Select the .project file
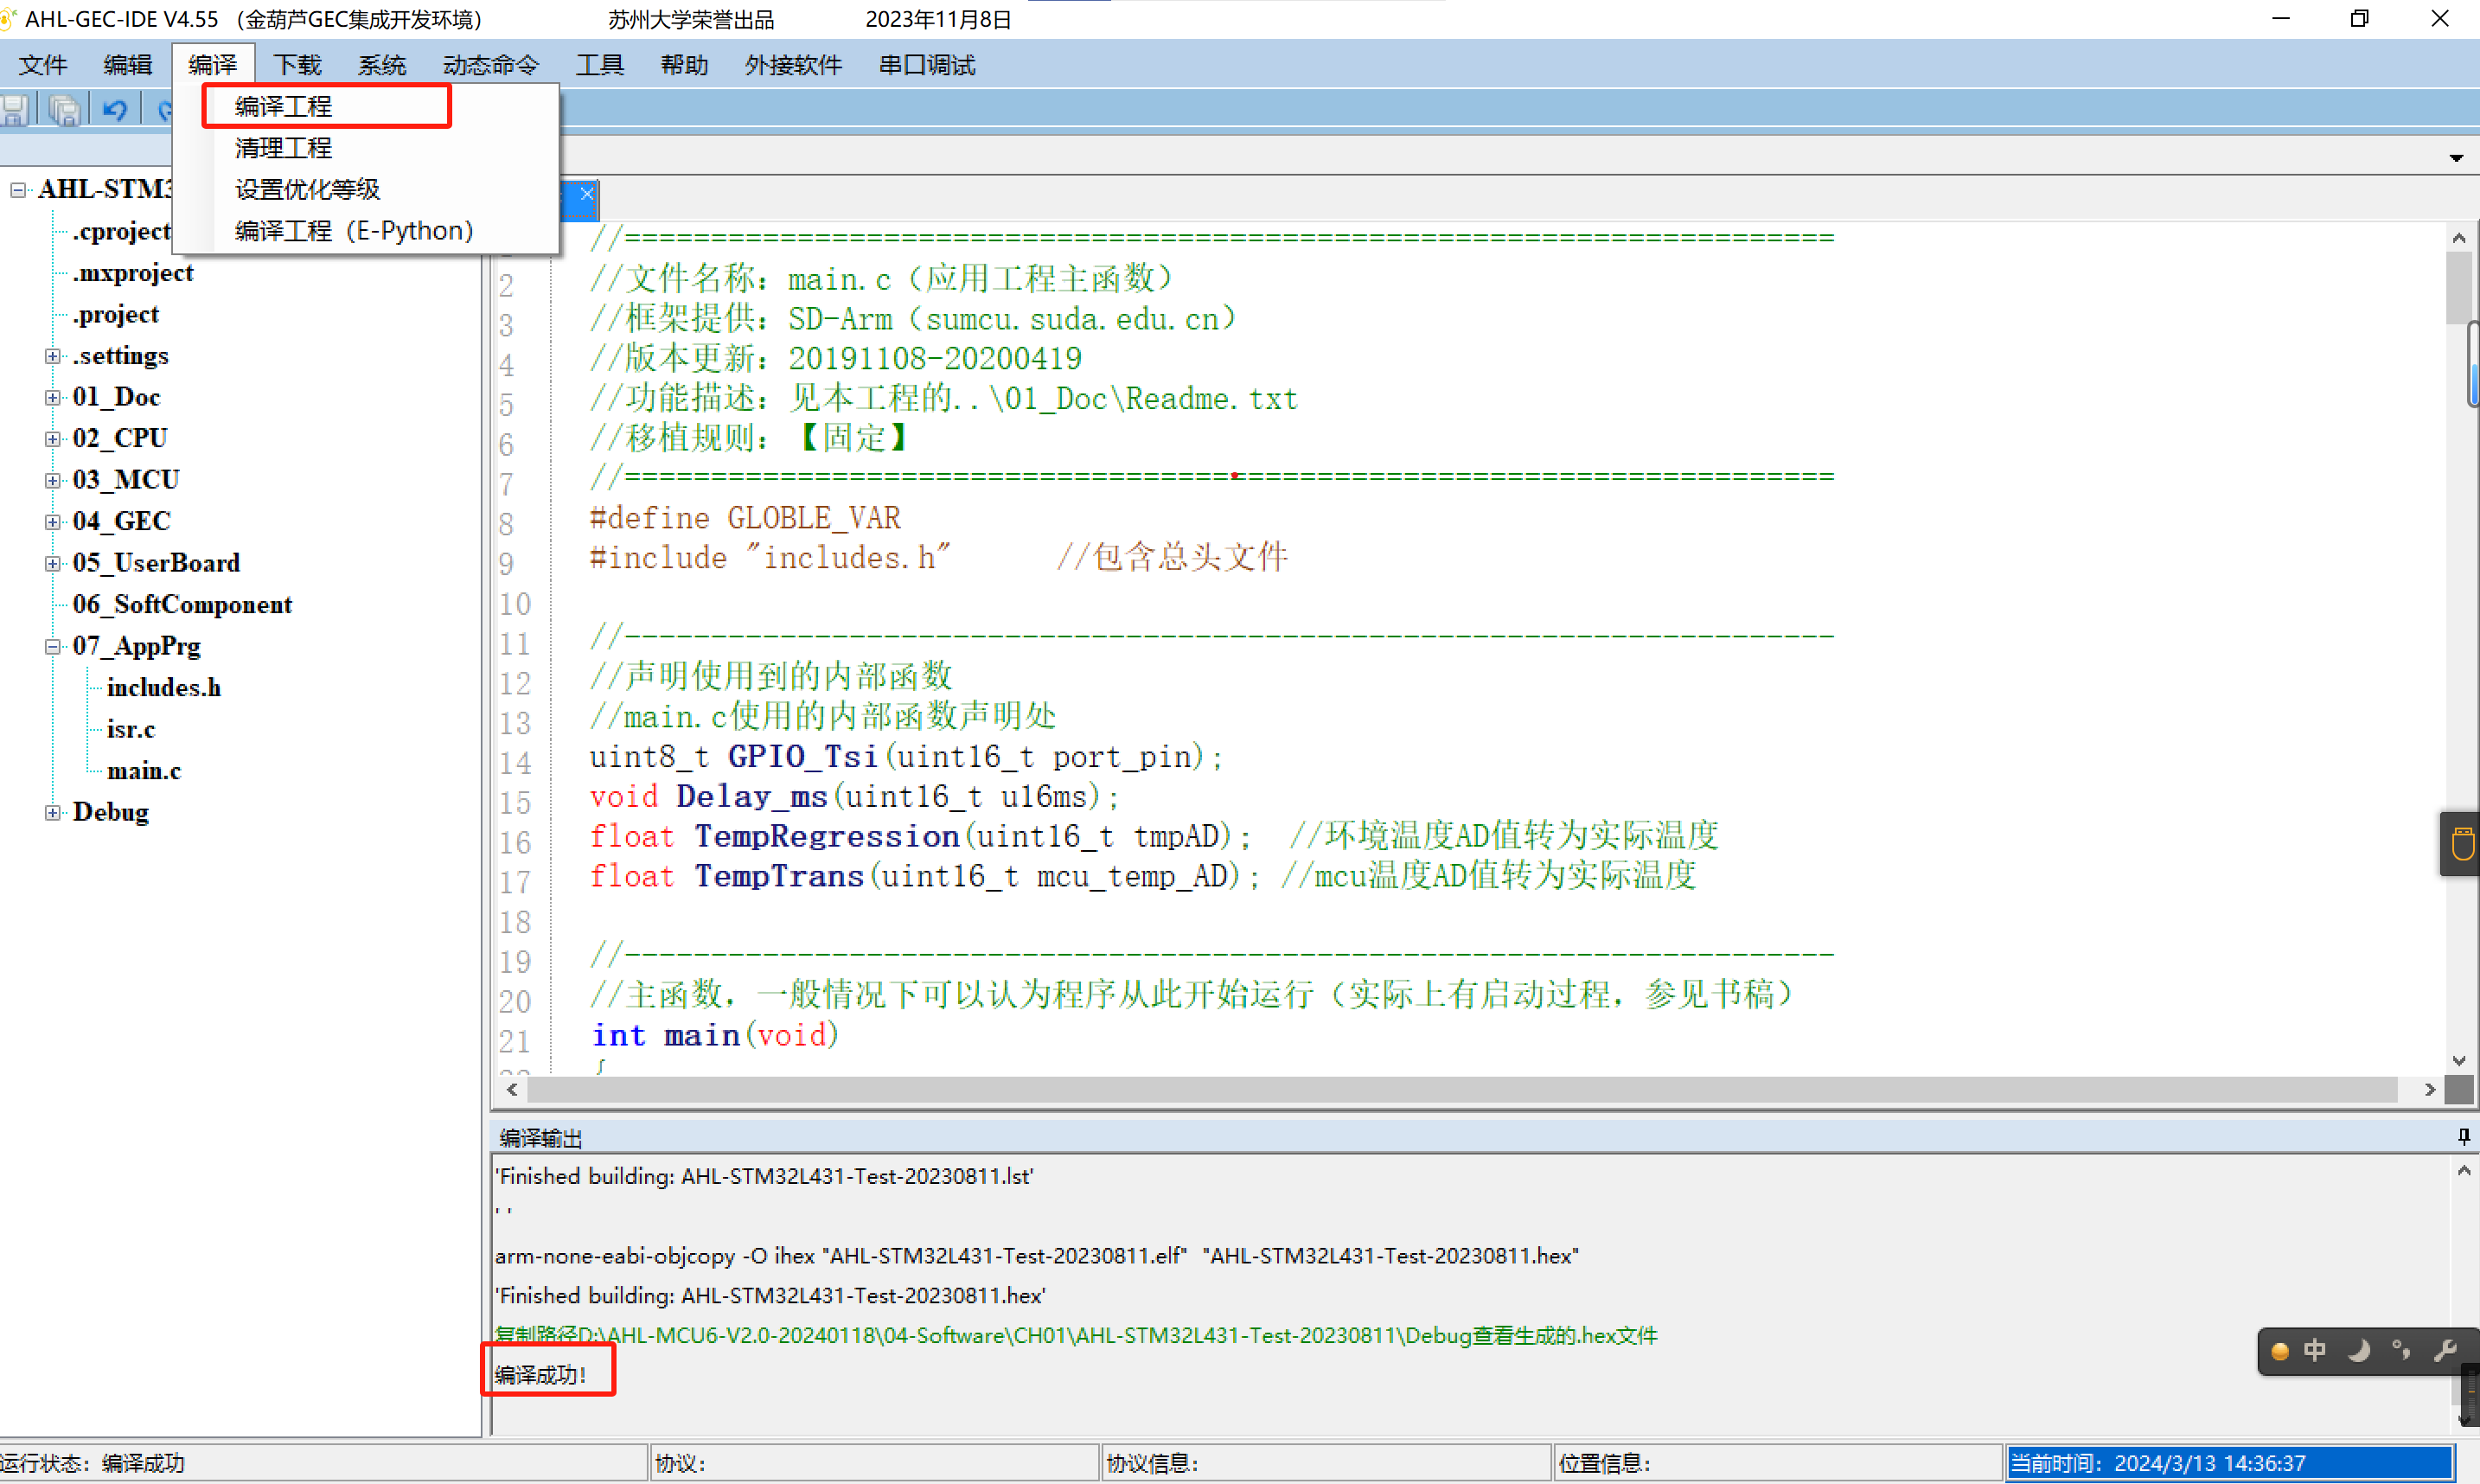The image size is (2480, 1484). 115,314
